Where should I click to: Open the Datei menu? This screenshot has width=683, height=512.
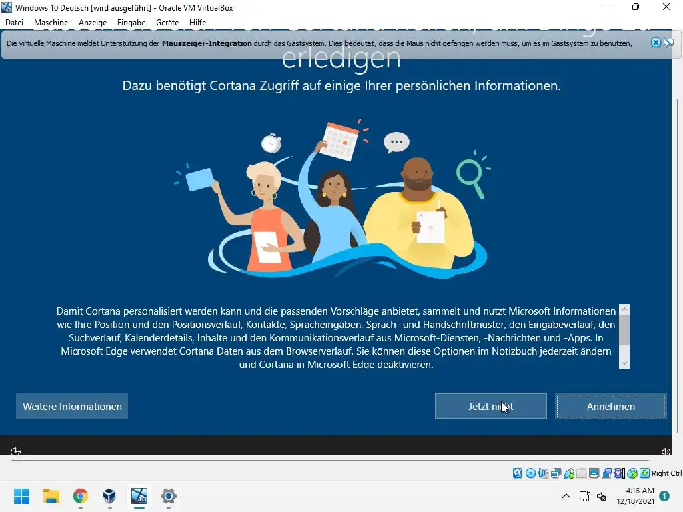[x=15, y=23]
